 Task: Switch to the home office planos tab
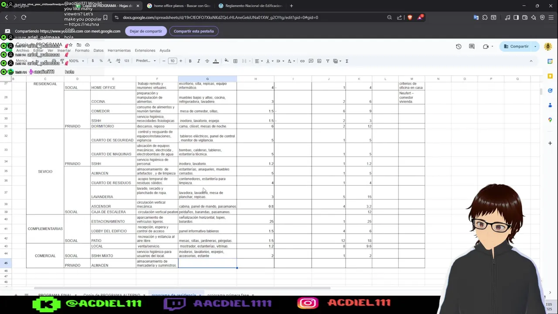point(178,6)
